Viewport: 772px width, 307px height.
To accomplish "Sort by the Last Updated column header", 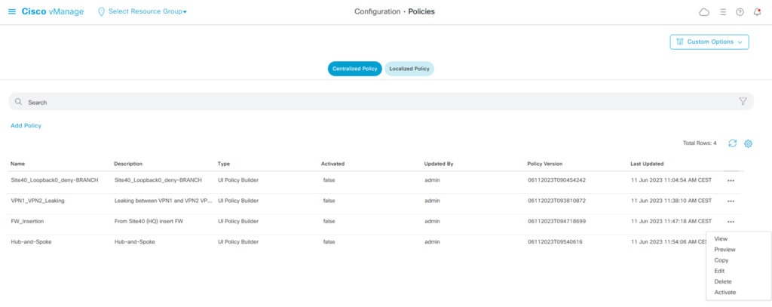I will click(x=647, y=163).
